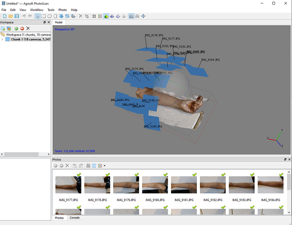Switch to Solid model view
Viewport: 292px width, 225px height.
112,16
